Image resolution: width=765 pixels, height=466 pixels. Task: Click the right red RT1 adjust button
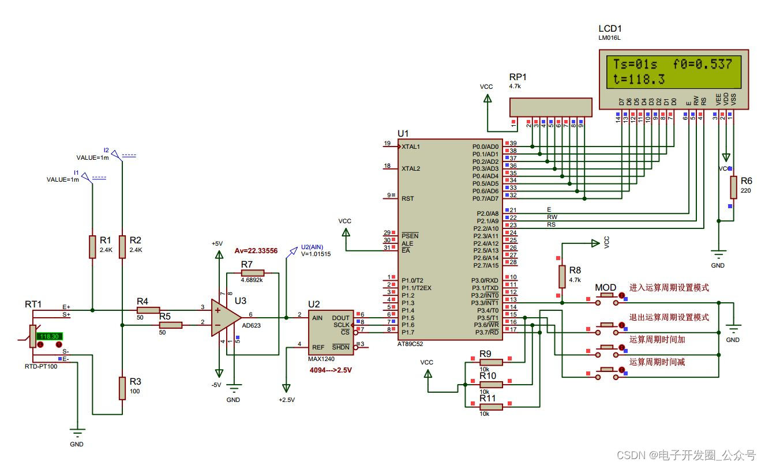point(59,344)
